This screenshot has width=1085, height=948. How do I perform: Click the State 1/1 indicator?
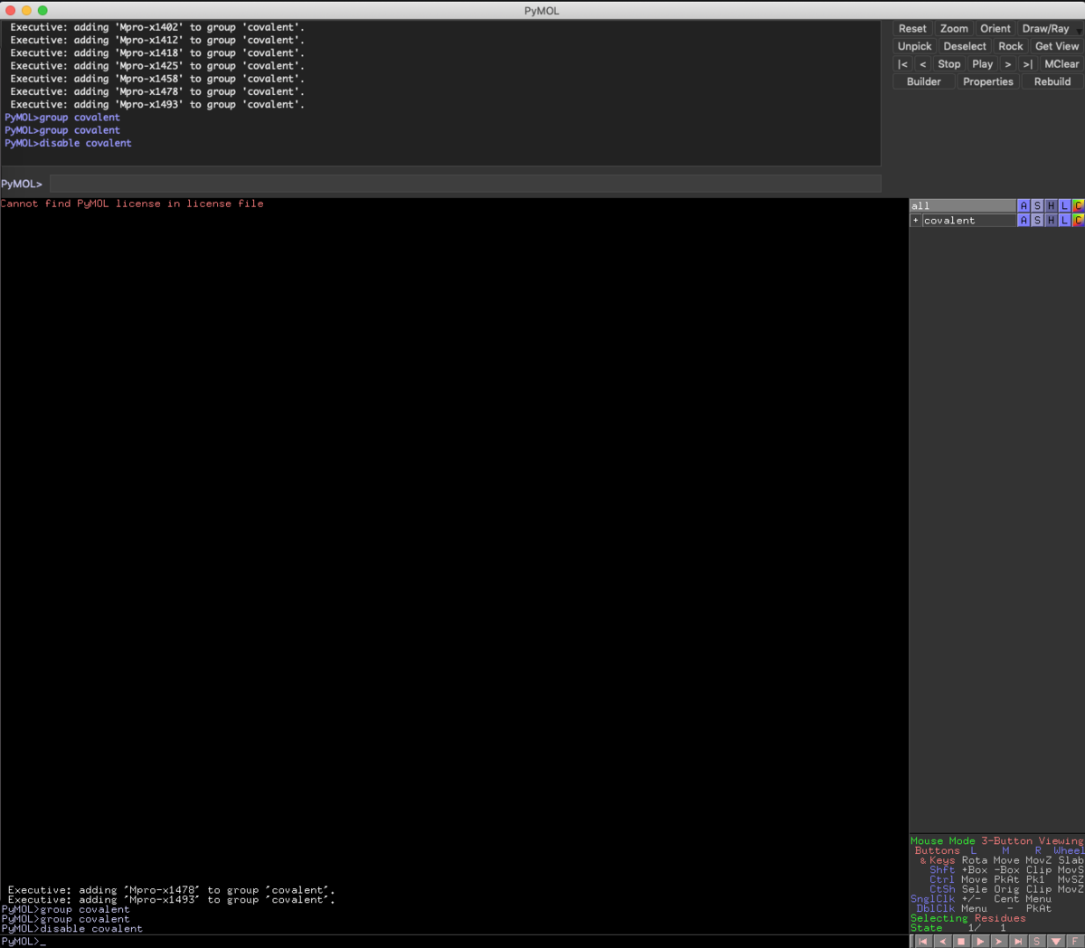(x=958, y=928)
